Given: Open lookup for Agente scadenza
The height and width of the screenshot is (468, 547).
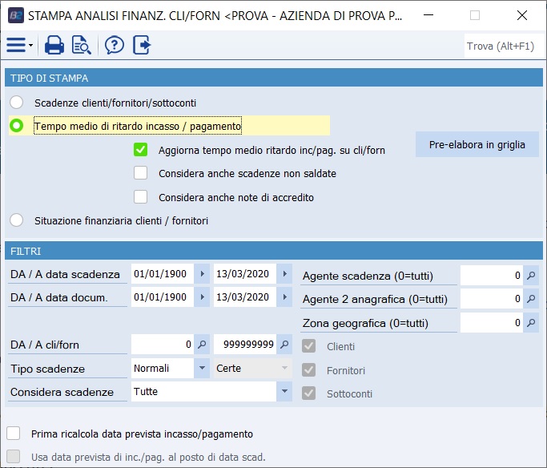Looking at the screenshot, I should coord(531,276).
